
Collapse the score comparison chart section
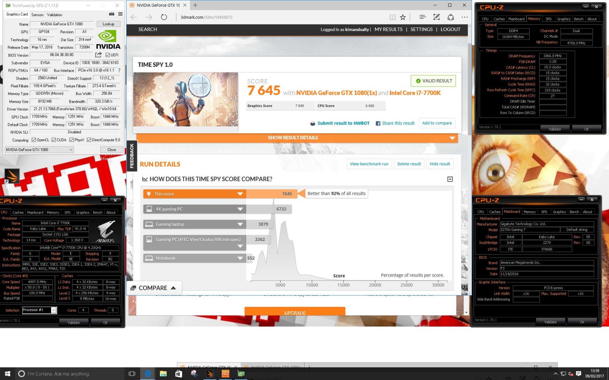pos(450,179)
